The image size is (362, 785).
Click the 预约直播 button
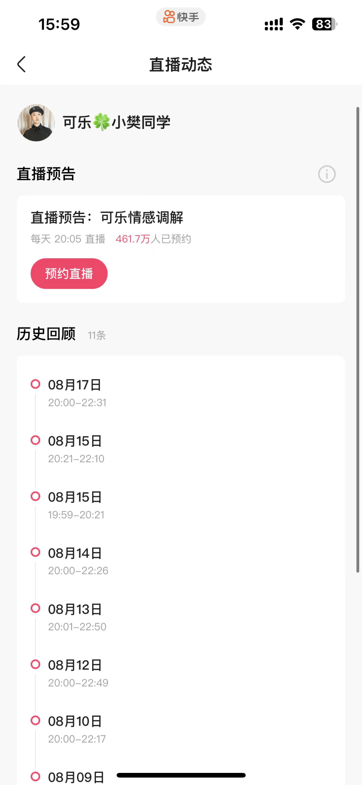point(69,273)
